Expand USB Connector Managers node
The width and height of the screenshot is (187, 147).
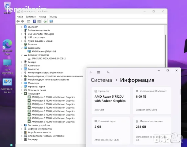tap(22, 34)
